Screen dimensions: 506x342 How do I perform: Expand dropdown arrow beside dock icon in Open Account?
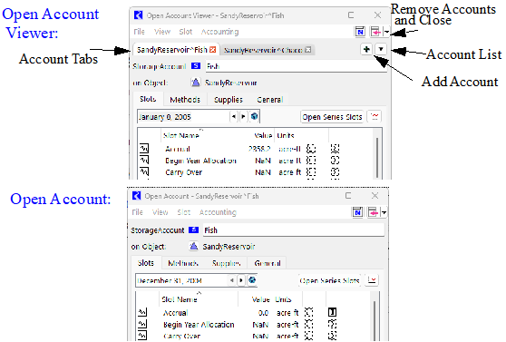pos(384,212)
